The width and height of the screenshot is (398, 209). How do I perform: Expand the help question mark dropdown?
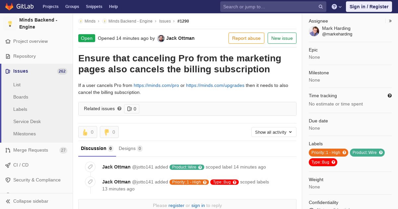[x=336, y=7]
